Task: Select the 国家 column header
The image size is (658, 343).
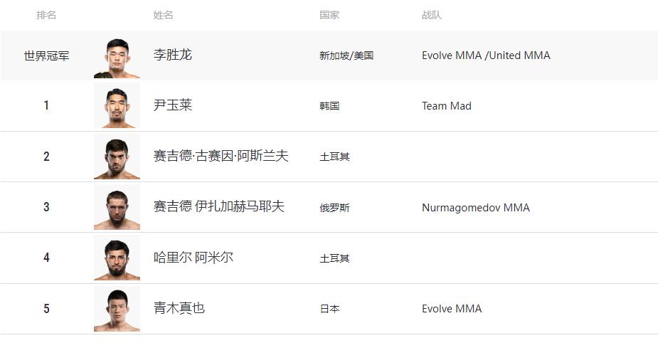Action: coord(329,15)
